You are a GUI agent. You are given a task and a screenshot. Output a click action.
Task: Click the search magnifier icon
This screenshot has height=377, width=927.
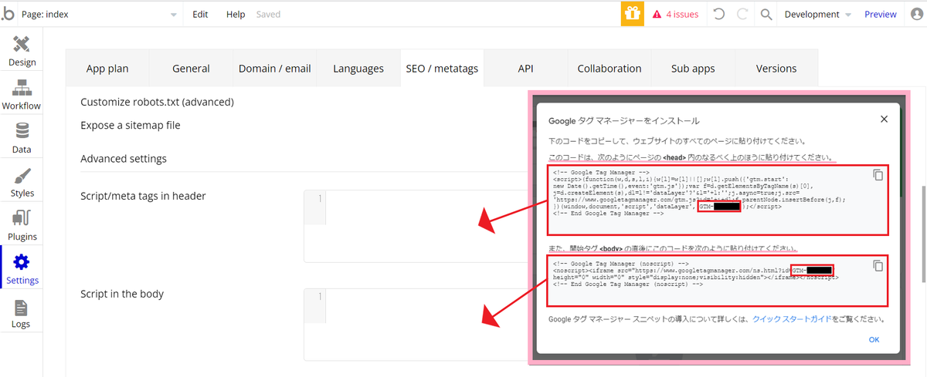click(766, 14)
